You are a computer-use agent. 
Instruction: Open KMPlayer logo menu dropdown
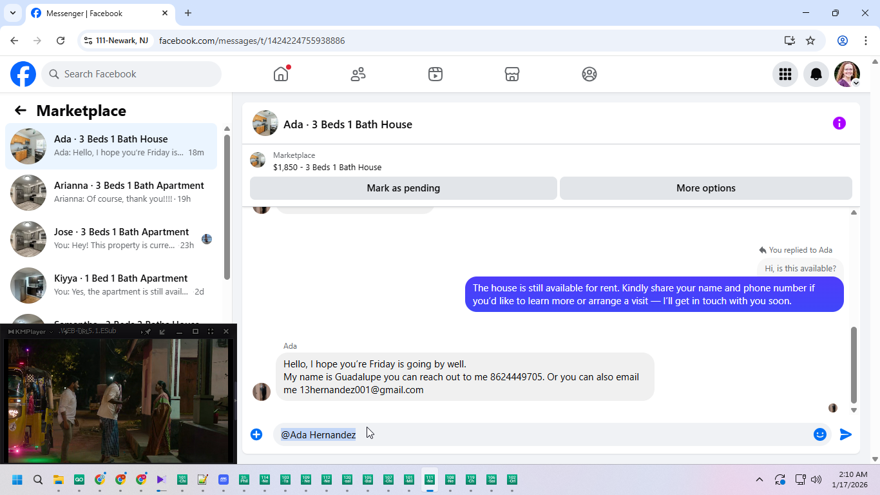[30, 331]
